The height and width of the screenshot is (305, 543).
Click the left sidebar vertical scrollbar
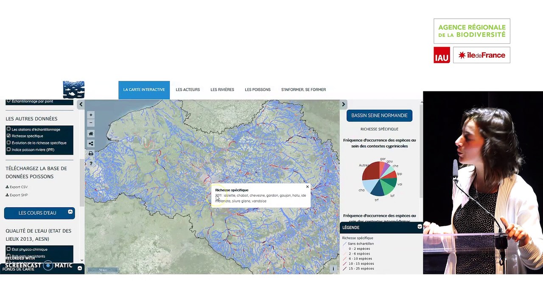[x=81, y=182]
